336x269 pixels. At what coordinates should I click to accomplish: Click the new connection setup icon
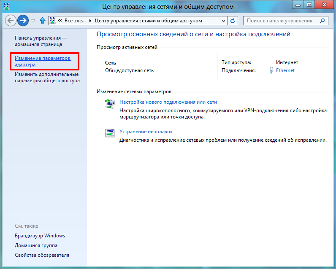coord(110,104)
